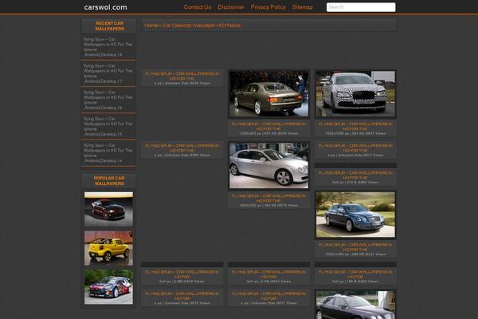Screen dimensions: 478x319
Task: Open the camouflaged prototype car thumbnail
Action: coord(355,94)
